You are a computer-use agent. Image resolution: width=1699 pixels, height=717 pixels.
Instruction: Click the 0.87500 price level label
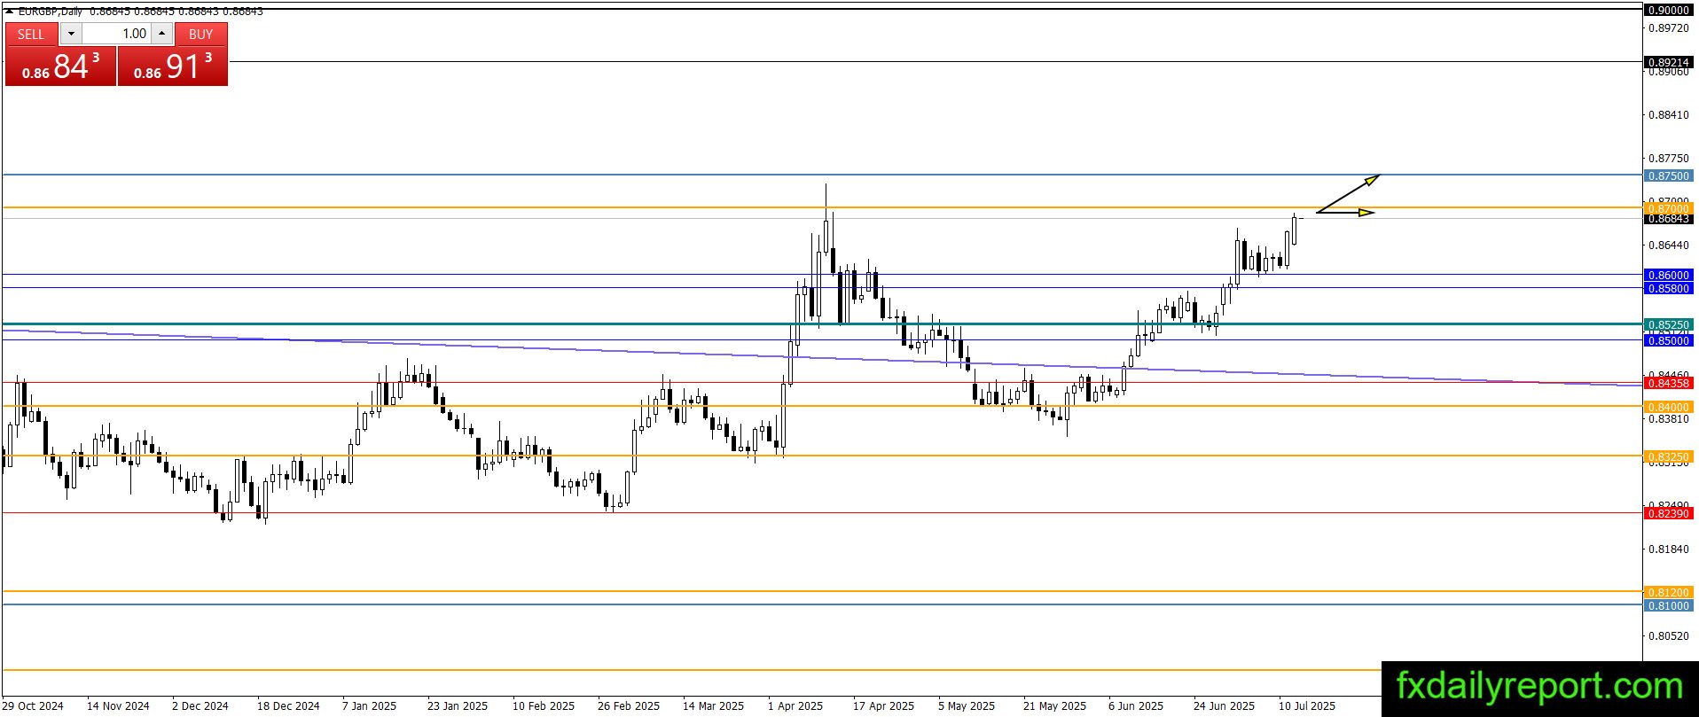point(1668,176)
